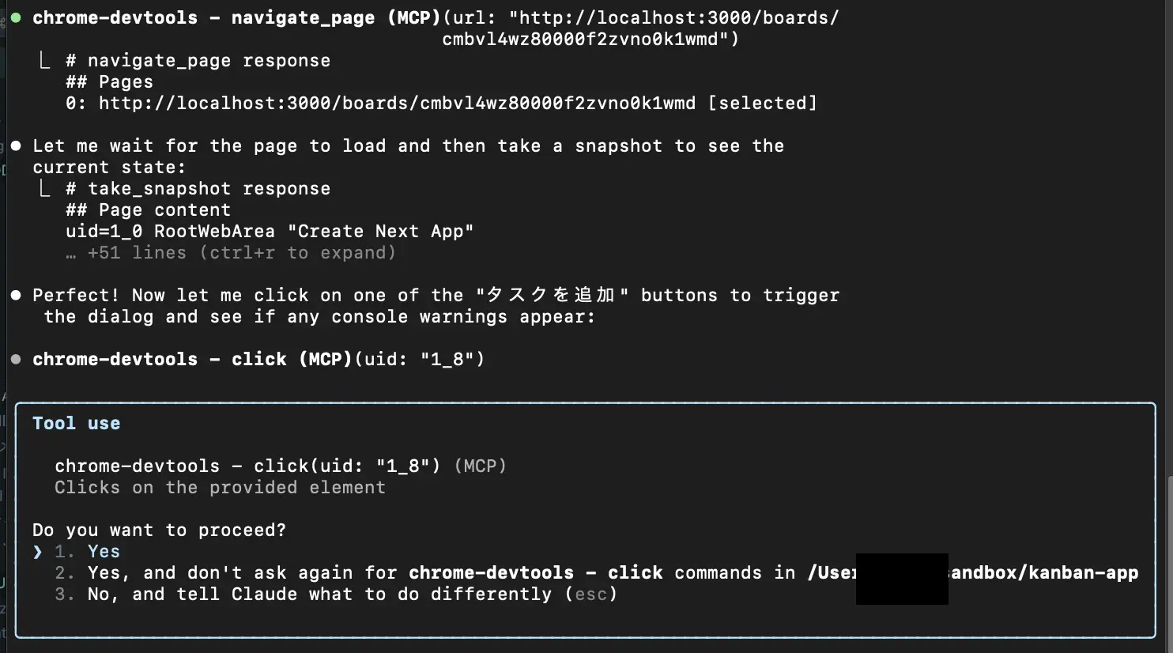
Task: Click the tree branch marker at take_snapshot response
Action: coord(44,188)
